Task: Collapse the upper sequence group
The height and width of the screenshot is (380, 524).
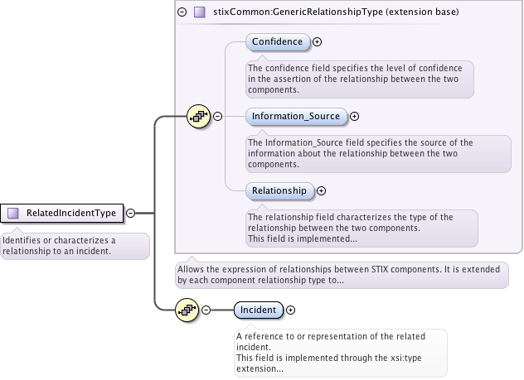Action: (x=217, y=117)
